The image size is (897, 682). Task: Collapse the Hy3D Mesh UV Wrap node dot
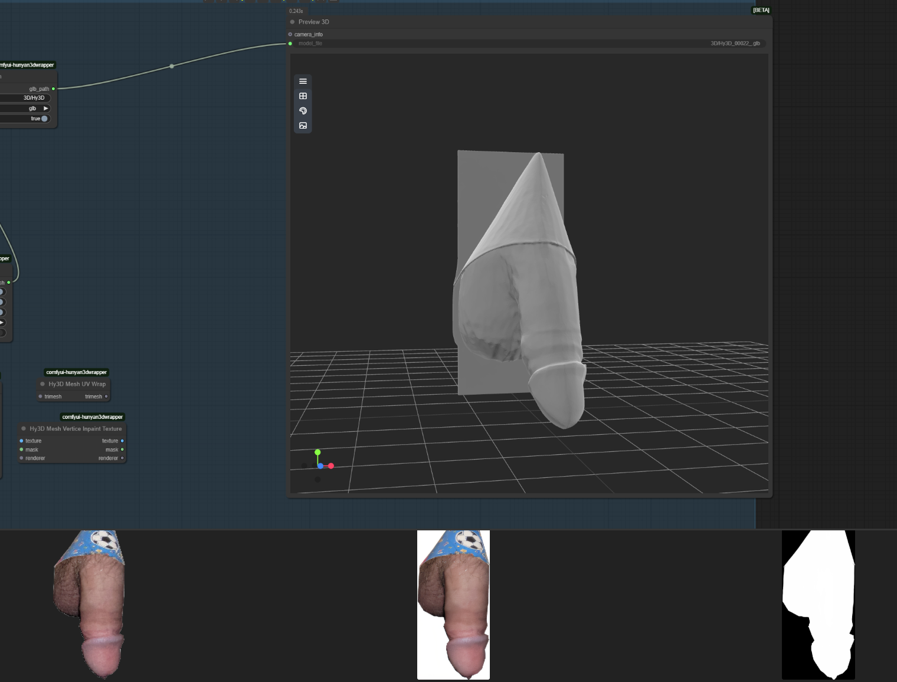click(x=42, y=384)
